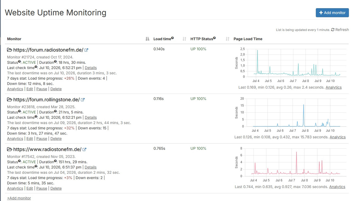Open https://forum.rollingstone.de/ monitor title
This screenshot has width=352, height=201.
pos(47,100)
